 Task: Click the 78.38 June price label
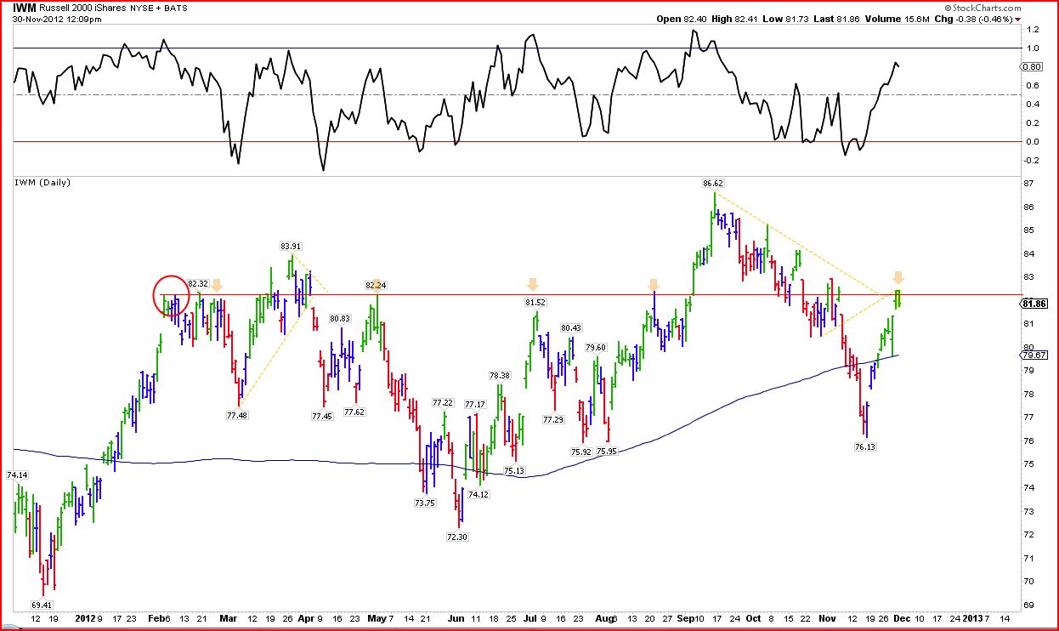[x=499, y=375]
